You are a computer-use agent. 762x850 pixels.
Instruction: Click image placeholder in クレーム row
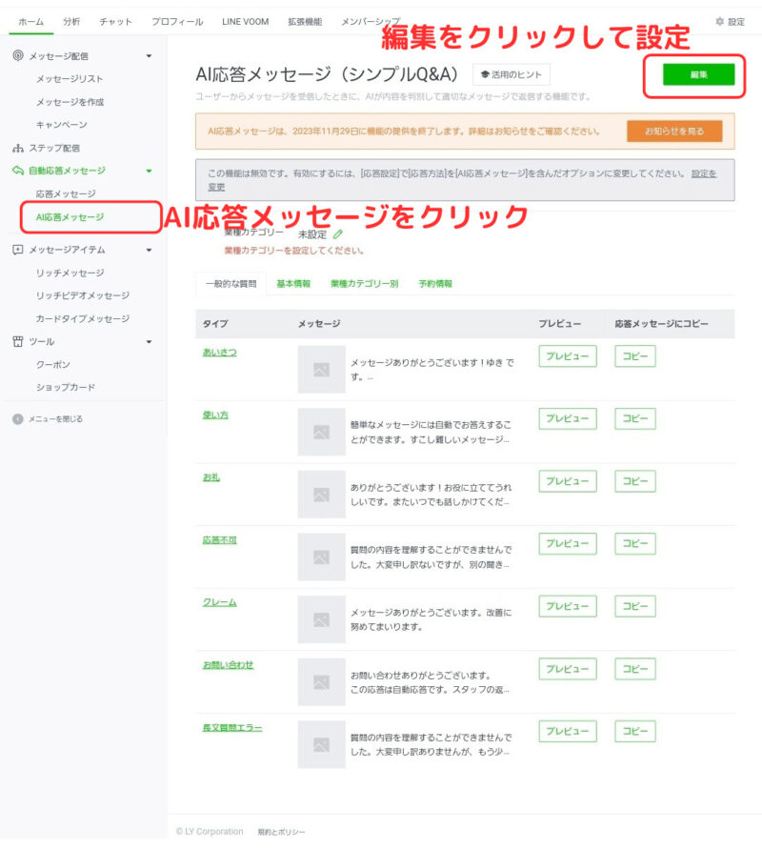(x=321, y=619)
